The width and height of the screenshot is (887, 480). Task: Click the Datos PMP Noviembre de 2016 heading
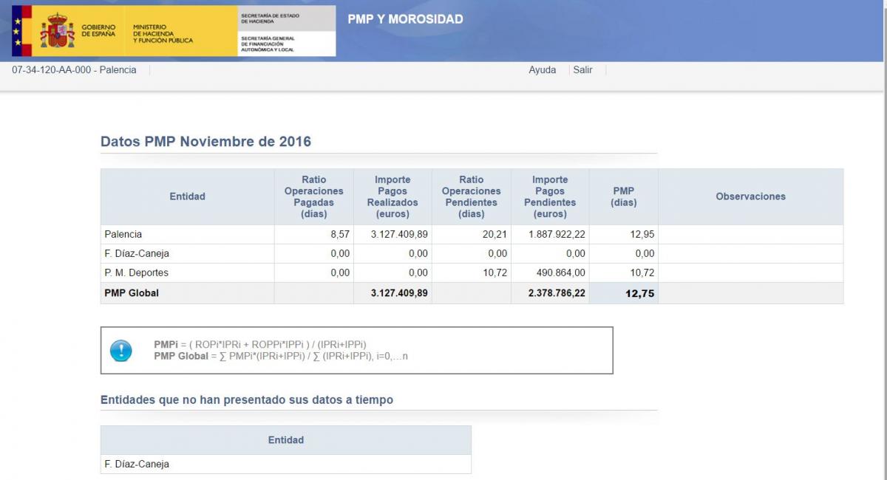pyautogui.click(x=205, y=142)
